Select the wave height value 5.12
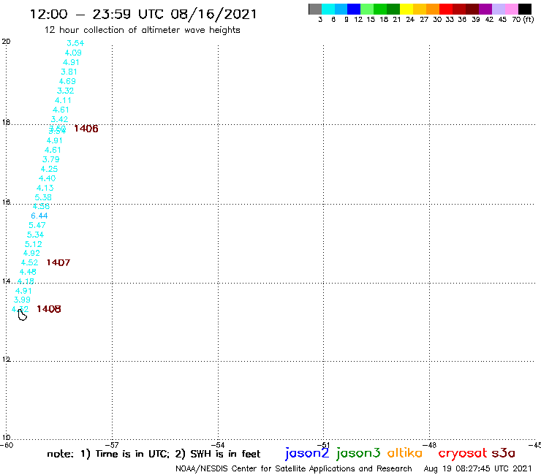 33,244
